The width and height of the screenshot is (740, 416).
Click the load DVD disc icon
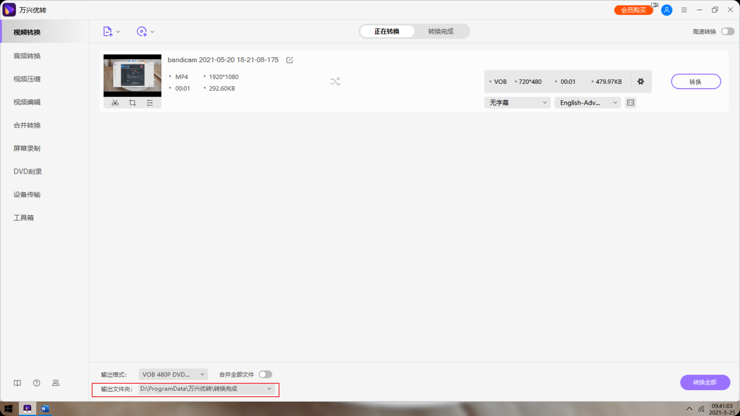[142, 32]
